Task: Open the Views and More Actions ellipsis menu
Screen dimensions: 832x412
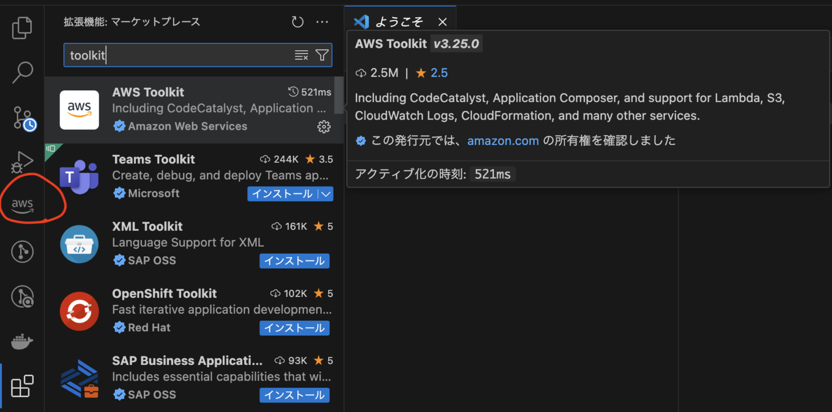Action: (322, 22)
